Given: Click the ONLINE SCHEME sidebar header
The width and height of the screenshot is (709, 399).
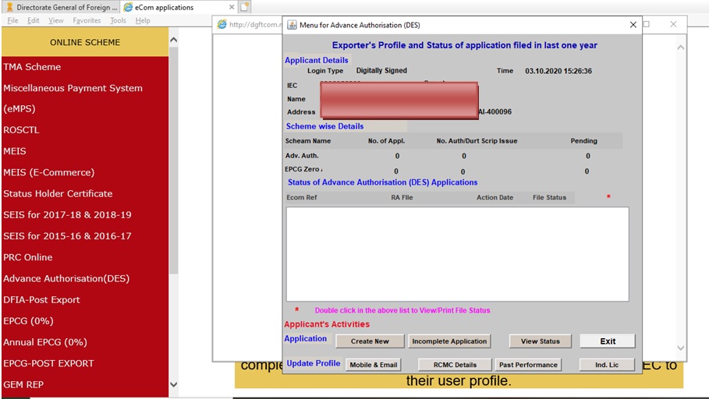Looking at the screenshot, I should coord(85,43).
